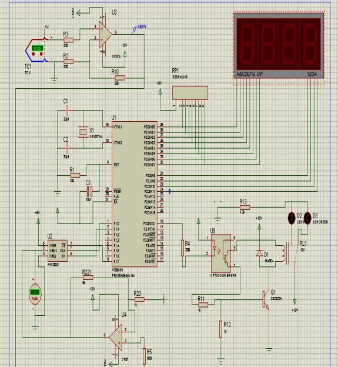Select the U2 ADC0831 chip
Image resolution: width=338 pixels, height=367 pixels.
pos(58,251)
